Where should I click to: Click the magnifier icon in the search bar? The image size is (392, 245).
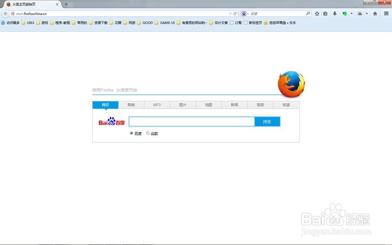(x=308, y=13)
